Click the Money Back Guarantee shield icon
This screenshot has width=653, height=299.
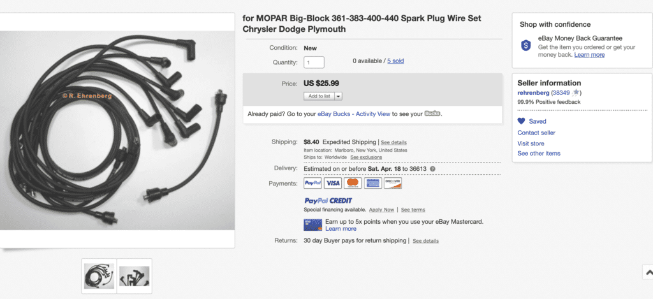(x=526, y=45)
